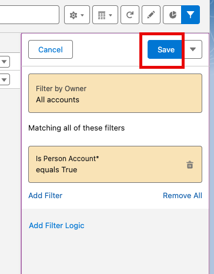Viewport: 214px width, 274px height.
Task: Click the "equals True" filter value
Action: (x=56, y=170)
